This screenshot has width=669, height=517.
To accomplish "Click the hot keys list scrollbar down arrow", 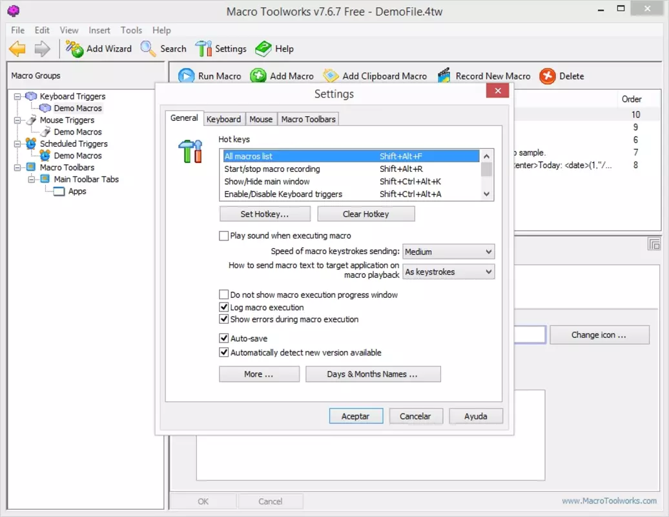I will (x=486, y=194).
